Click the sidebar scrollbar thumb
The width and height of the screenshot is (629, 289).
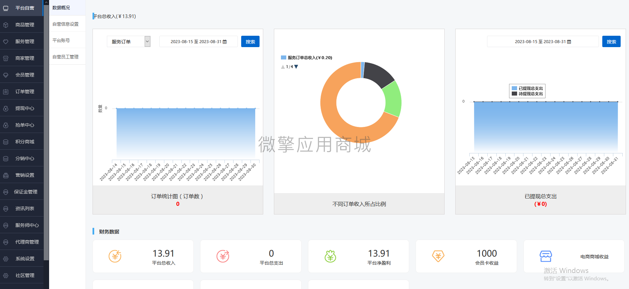coord(46,132)
